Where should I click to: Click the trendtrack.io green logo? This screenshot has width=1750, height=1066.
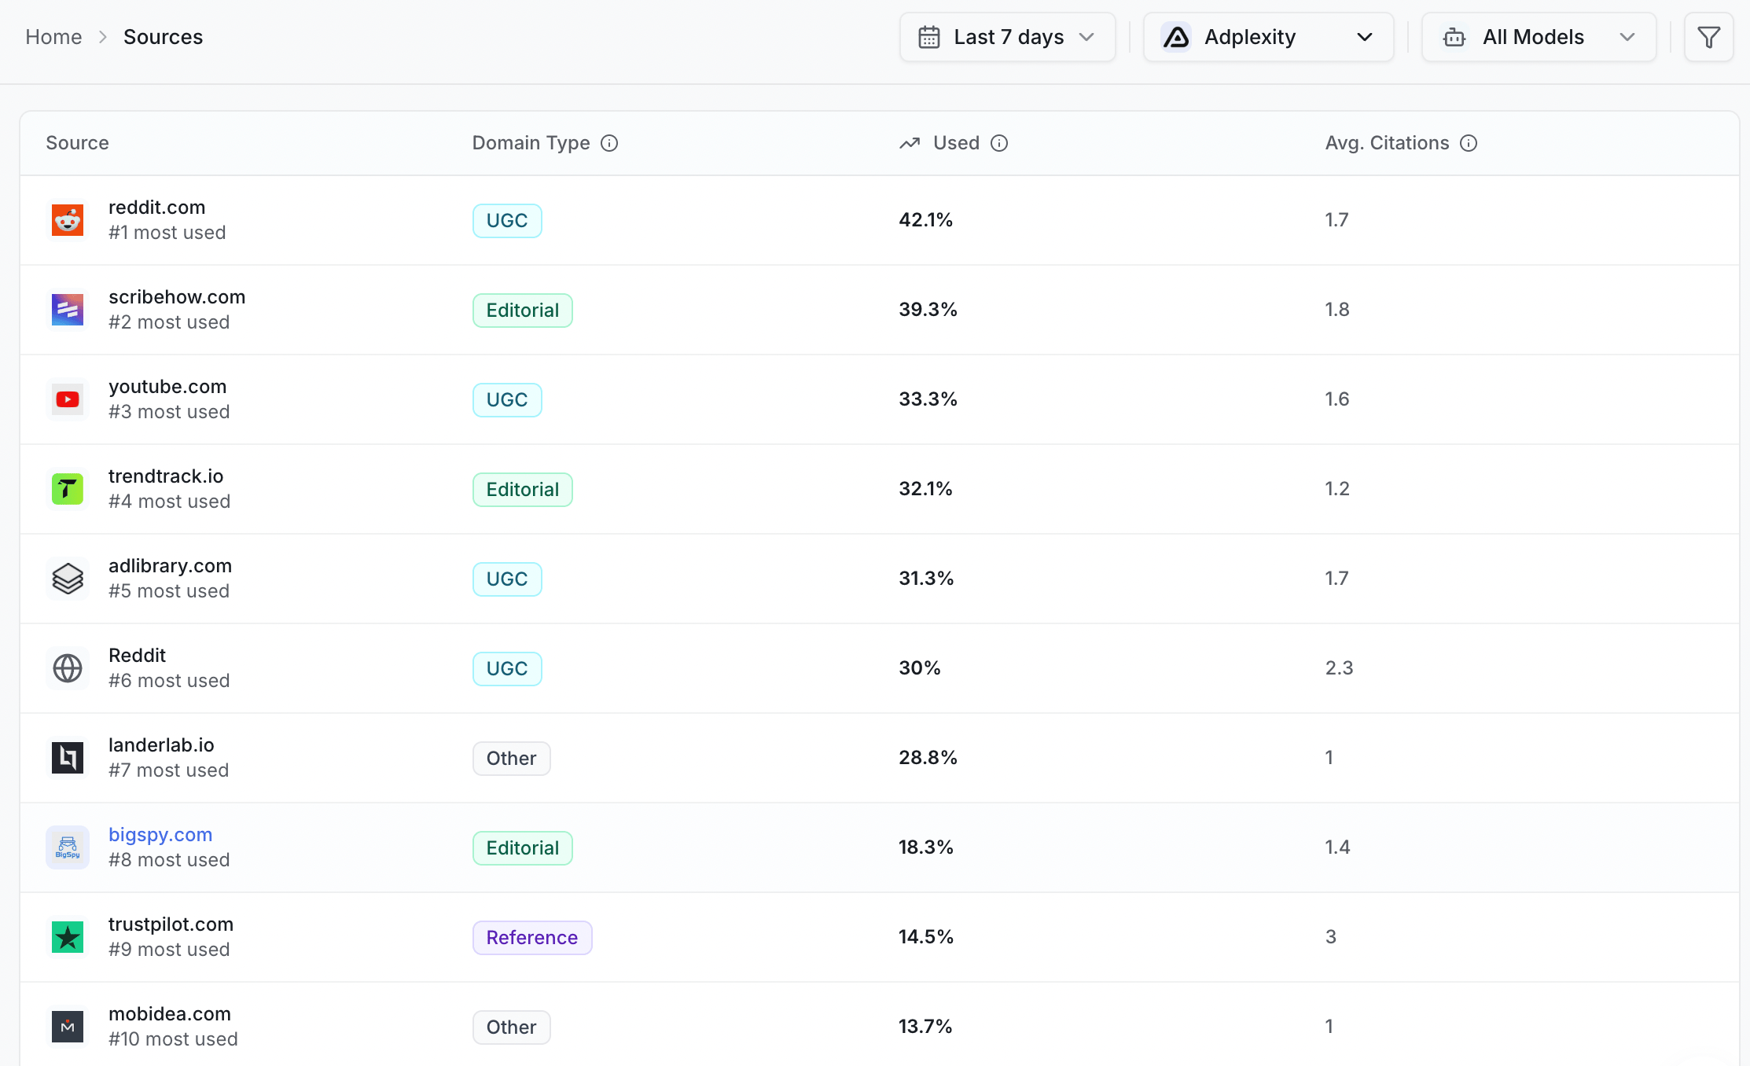[68, 489]
